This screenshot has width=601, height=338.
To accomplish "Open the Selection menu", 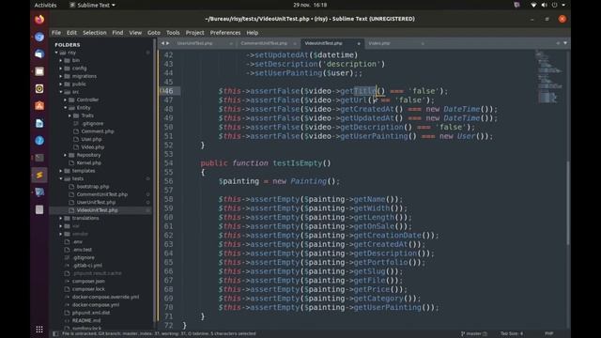I will tap(95, 33).
